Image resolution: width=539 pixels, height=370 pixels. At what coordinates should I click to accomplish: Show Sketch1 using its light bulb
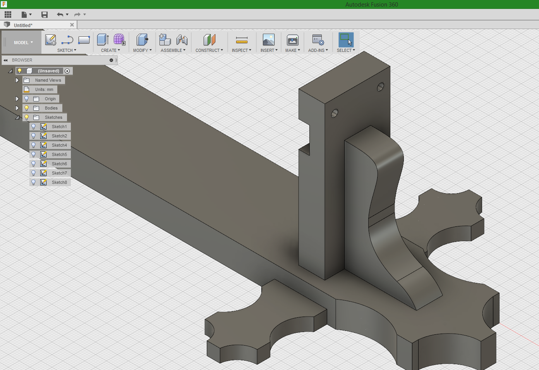point(34,127)
